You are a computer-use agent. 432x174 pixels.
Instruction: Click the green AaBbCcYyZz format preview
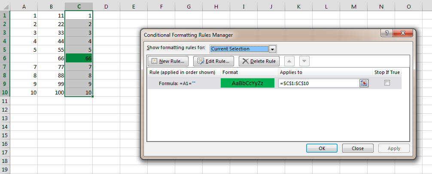tap(247, 83)
